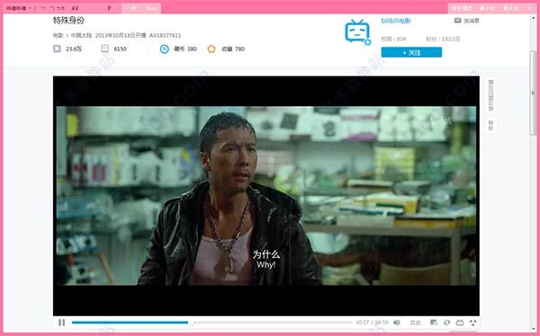
Task: Click the Back button in title bar
Action: 151,8
